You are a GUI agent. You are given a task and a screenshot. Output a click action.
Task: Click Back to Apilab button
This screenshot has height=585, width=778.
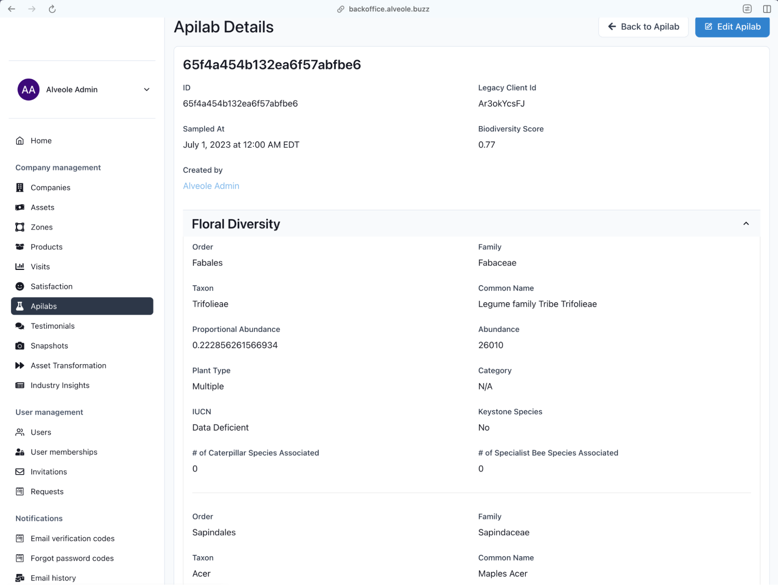tap(643, 26)
